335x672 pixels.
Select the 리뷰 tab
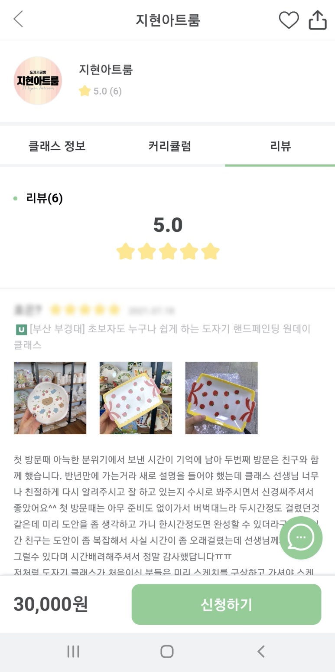[x=280, y=146]
